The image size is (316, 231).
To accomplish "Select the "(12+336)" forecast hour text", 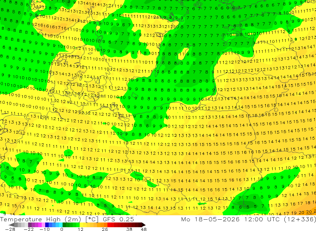I will [x=300, y=219].
